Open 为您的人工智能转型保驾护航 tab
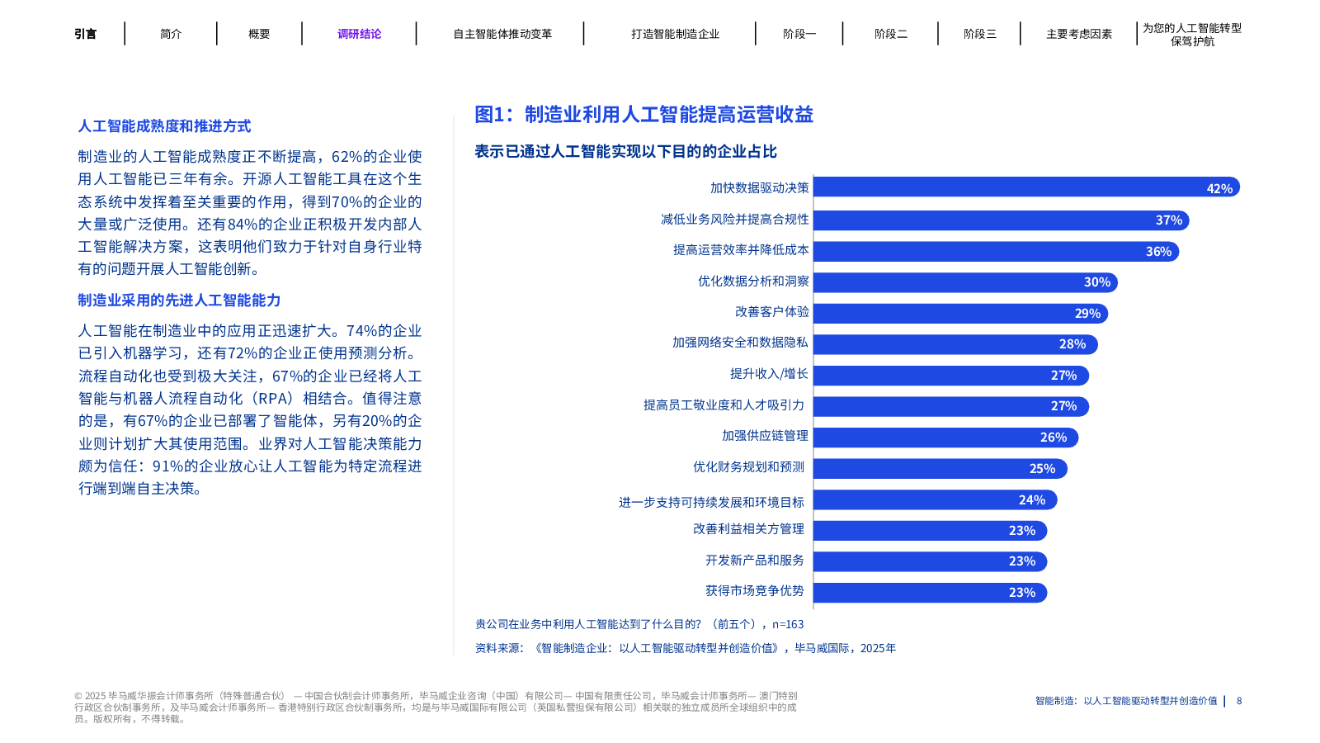The image size is (1320, 743). 1191,34
